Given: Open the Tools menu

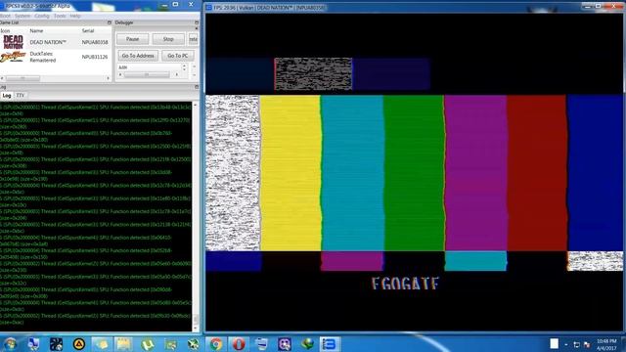Looking at the screenshot, I should click(x=60, y=16).
